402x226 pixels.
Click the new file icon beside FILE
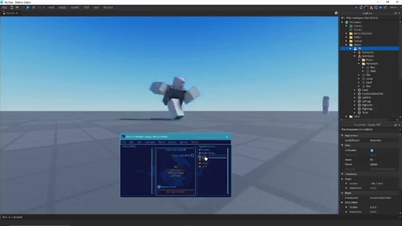coord(12,8)
